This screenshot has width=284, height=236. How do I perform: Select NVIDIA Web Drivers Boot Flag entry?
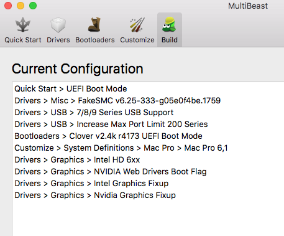click(x=111, y=172)
